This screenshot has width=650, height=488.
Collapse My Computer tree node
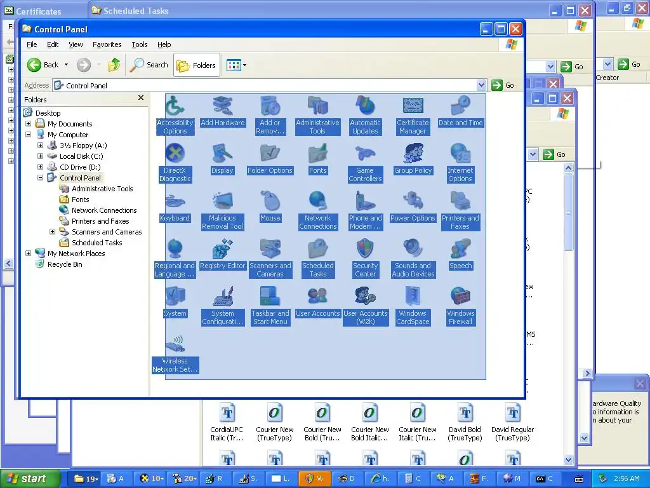pyautogui.click(x=28, y=135)
